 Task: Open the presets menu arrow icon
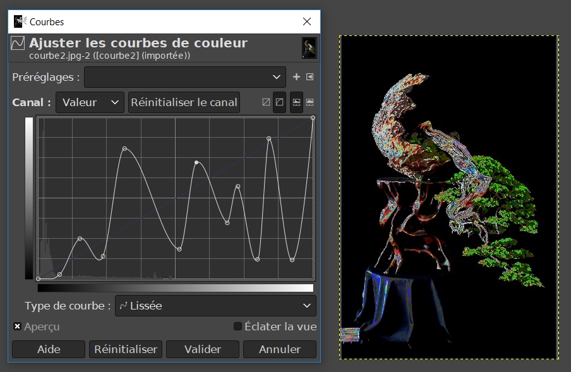310,77
